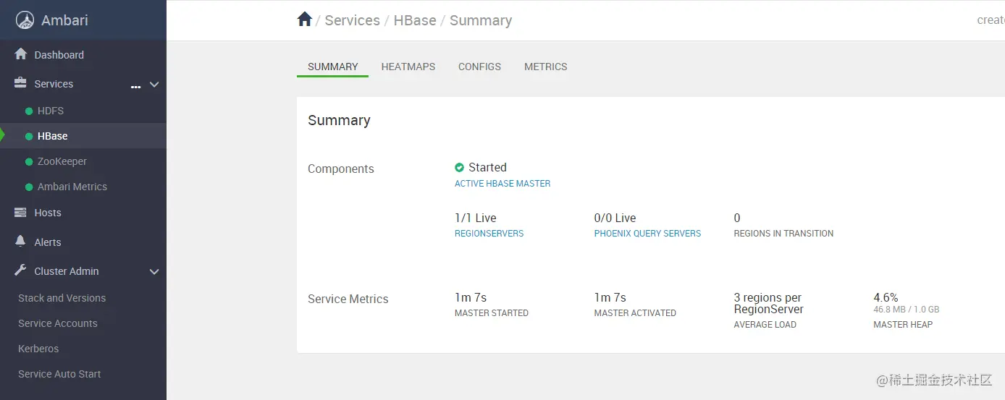The height and width of the screenshot is (400, 1005).
Task: Collapse the Cluster Admin section chevron
Action: click(154, 272)
